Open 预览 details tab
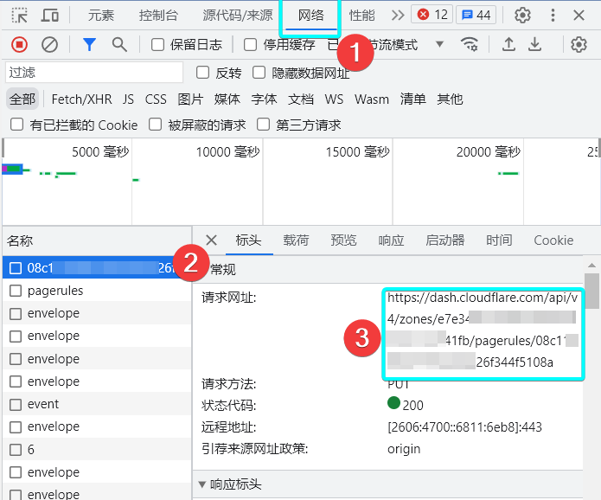Image resolution: width=601 pixels, height=500 pixels. (343, 240)
